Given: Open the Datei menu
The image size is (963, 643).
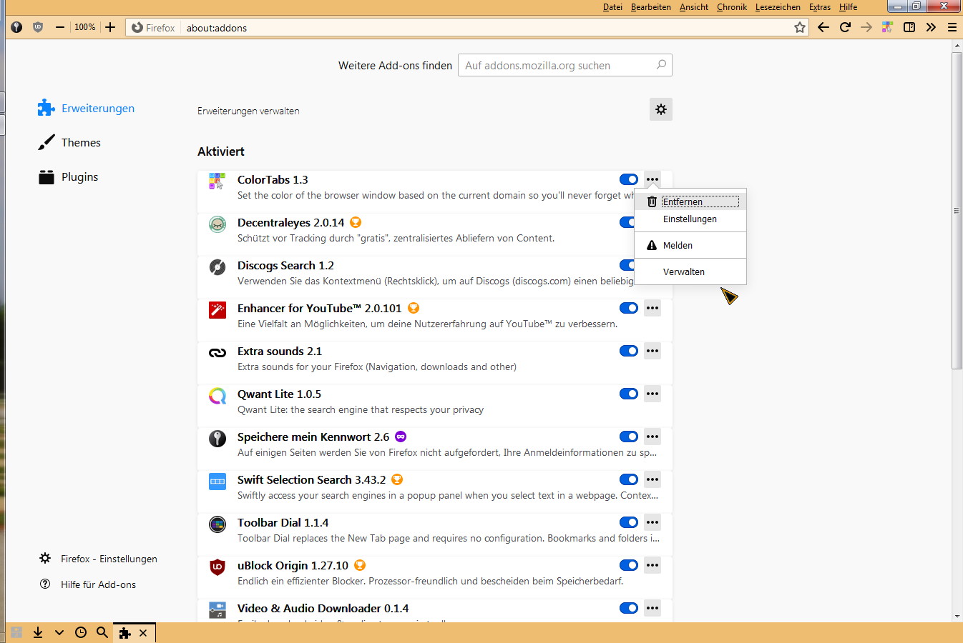Looking at the screenshot, I should pyautogui.click(x=612, y=7).
